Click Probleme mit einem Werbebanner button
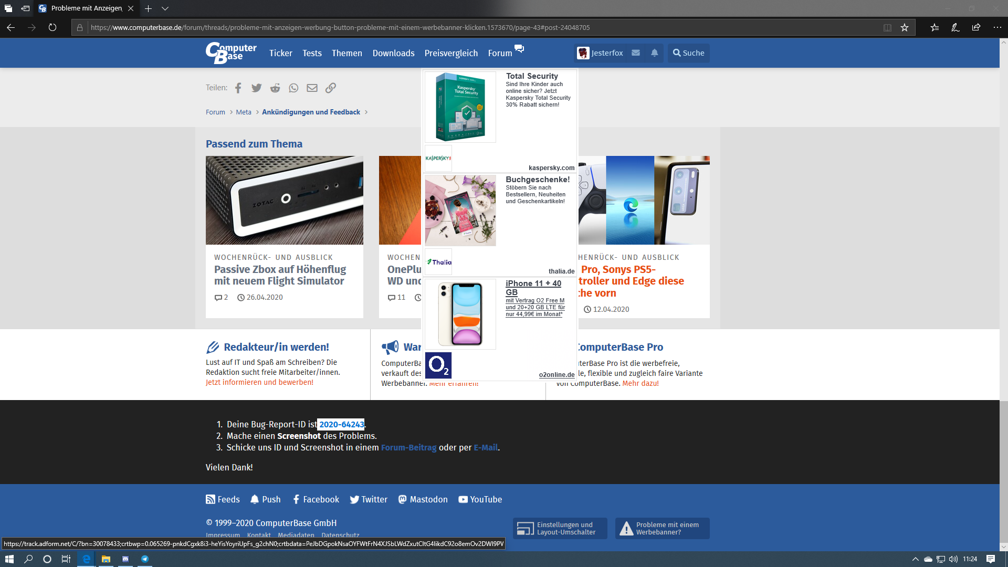 pyautogui.click(x=662, y=528)
